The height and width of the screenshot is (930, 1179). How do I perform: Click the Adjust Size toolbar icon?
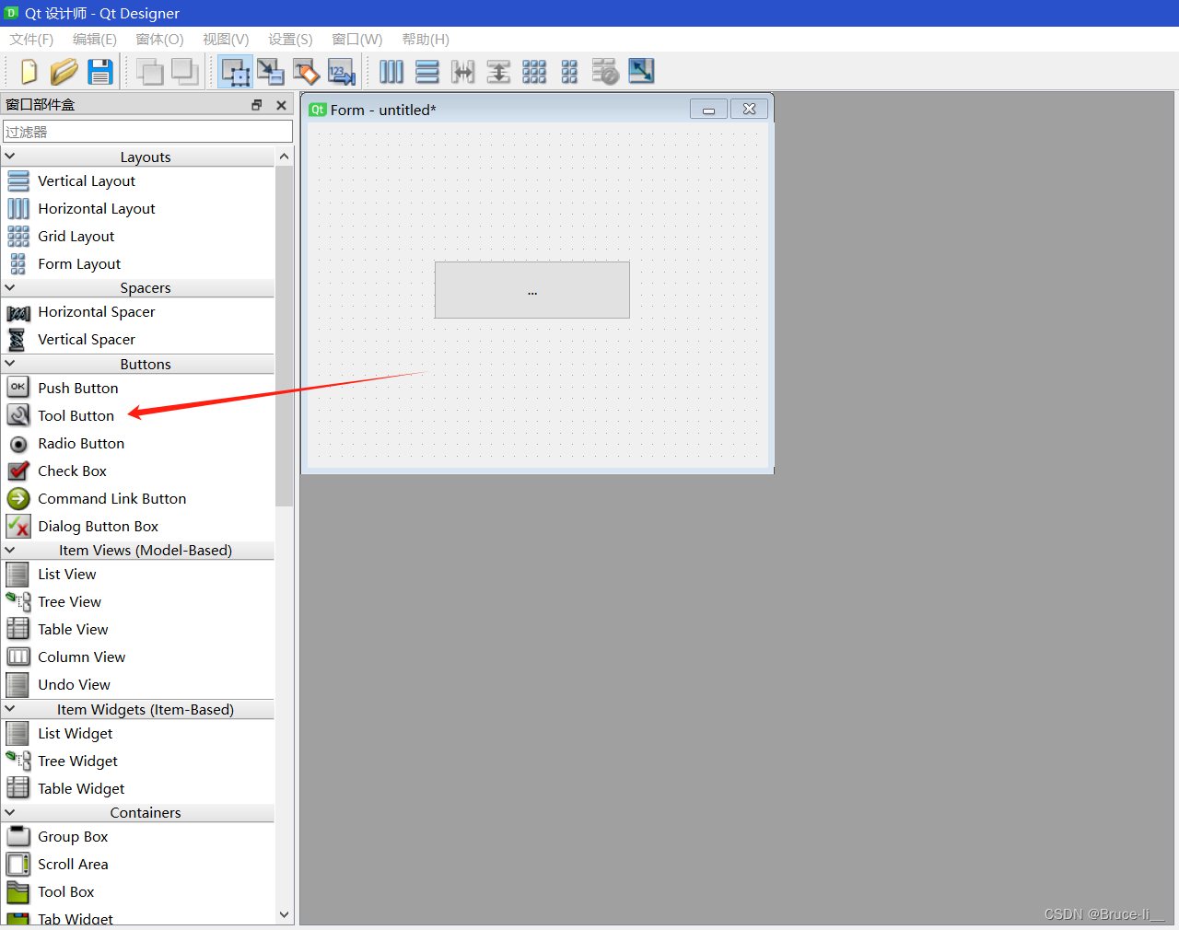point(641,72)
